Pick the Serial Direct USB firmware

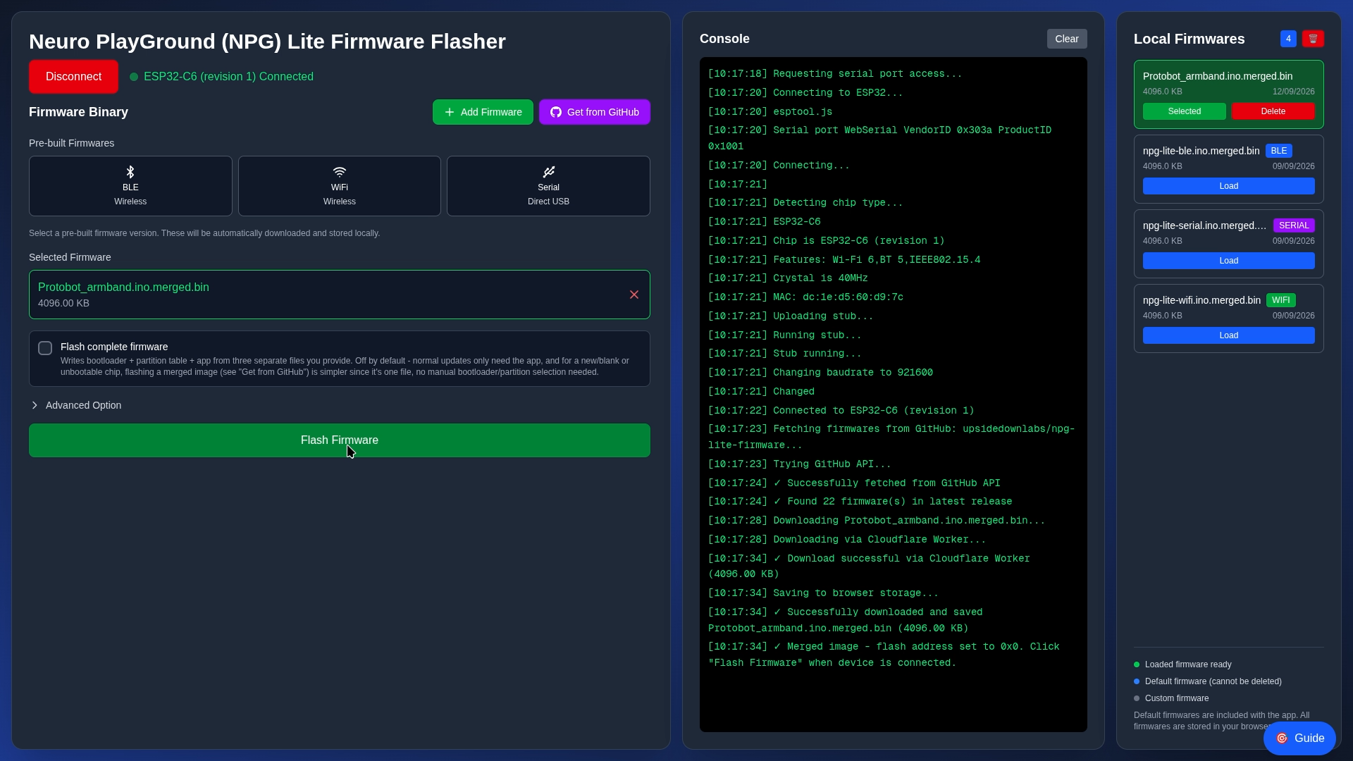tap(548, 186)
